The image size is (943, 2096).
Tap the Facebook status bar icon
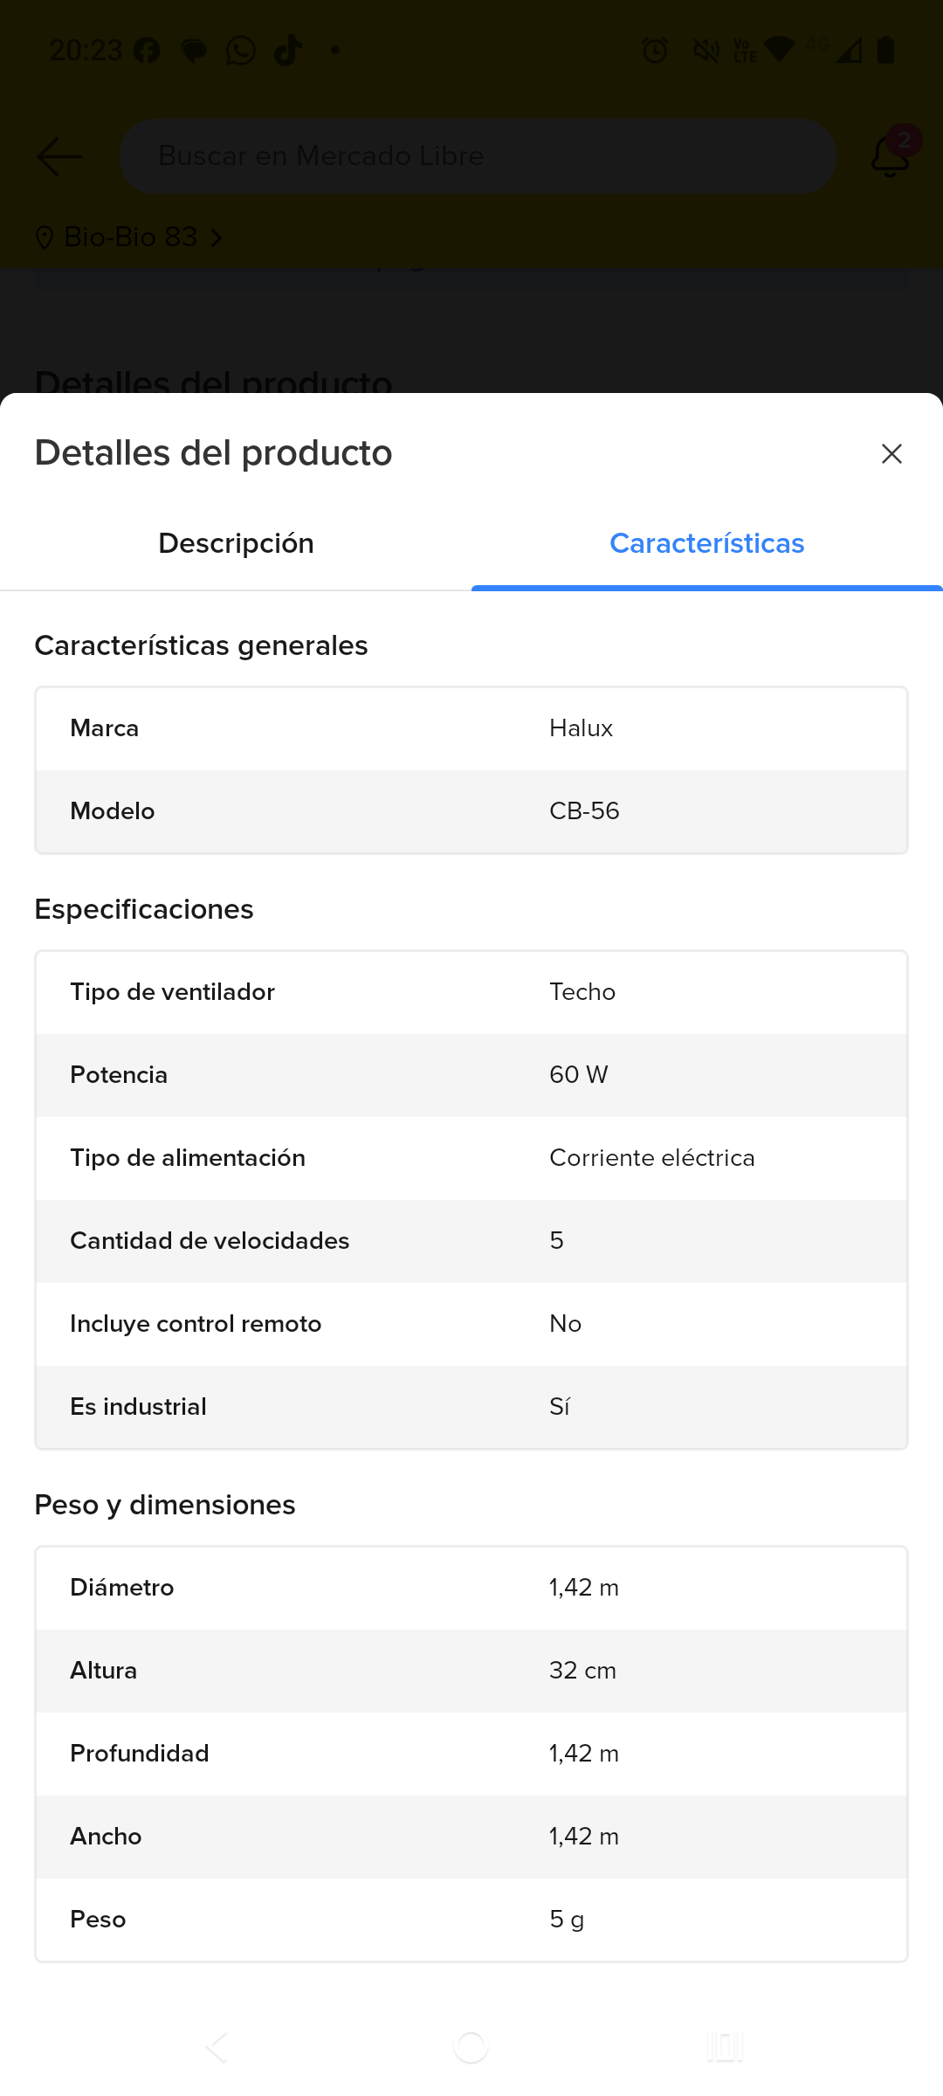pos(147,51)
